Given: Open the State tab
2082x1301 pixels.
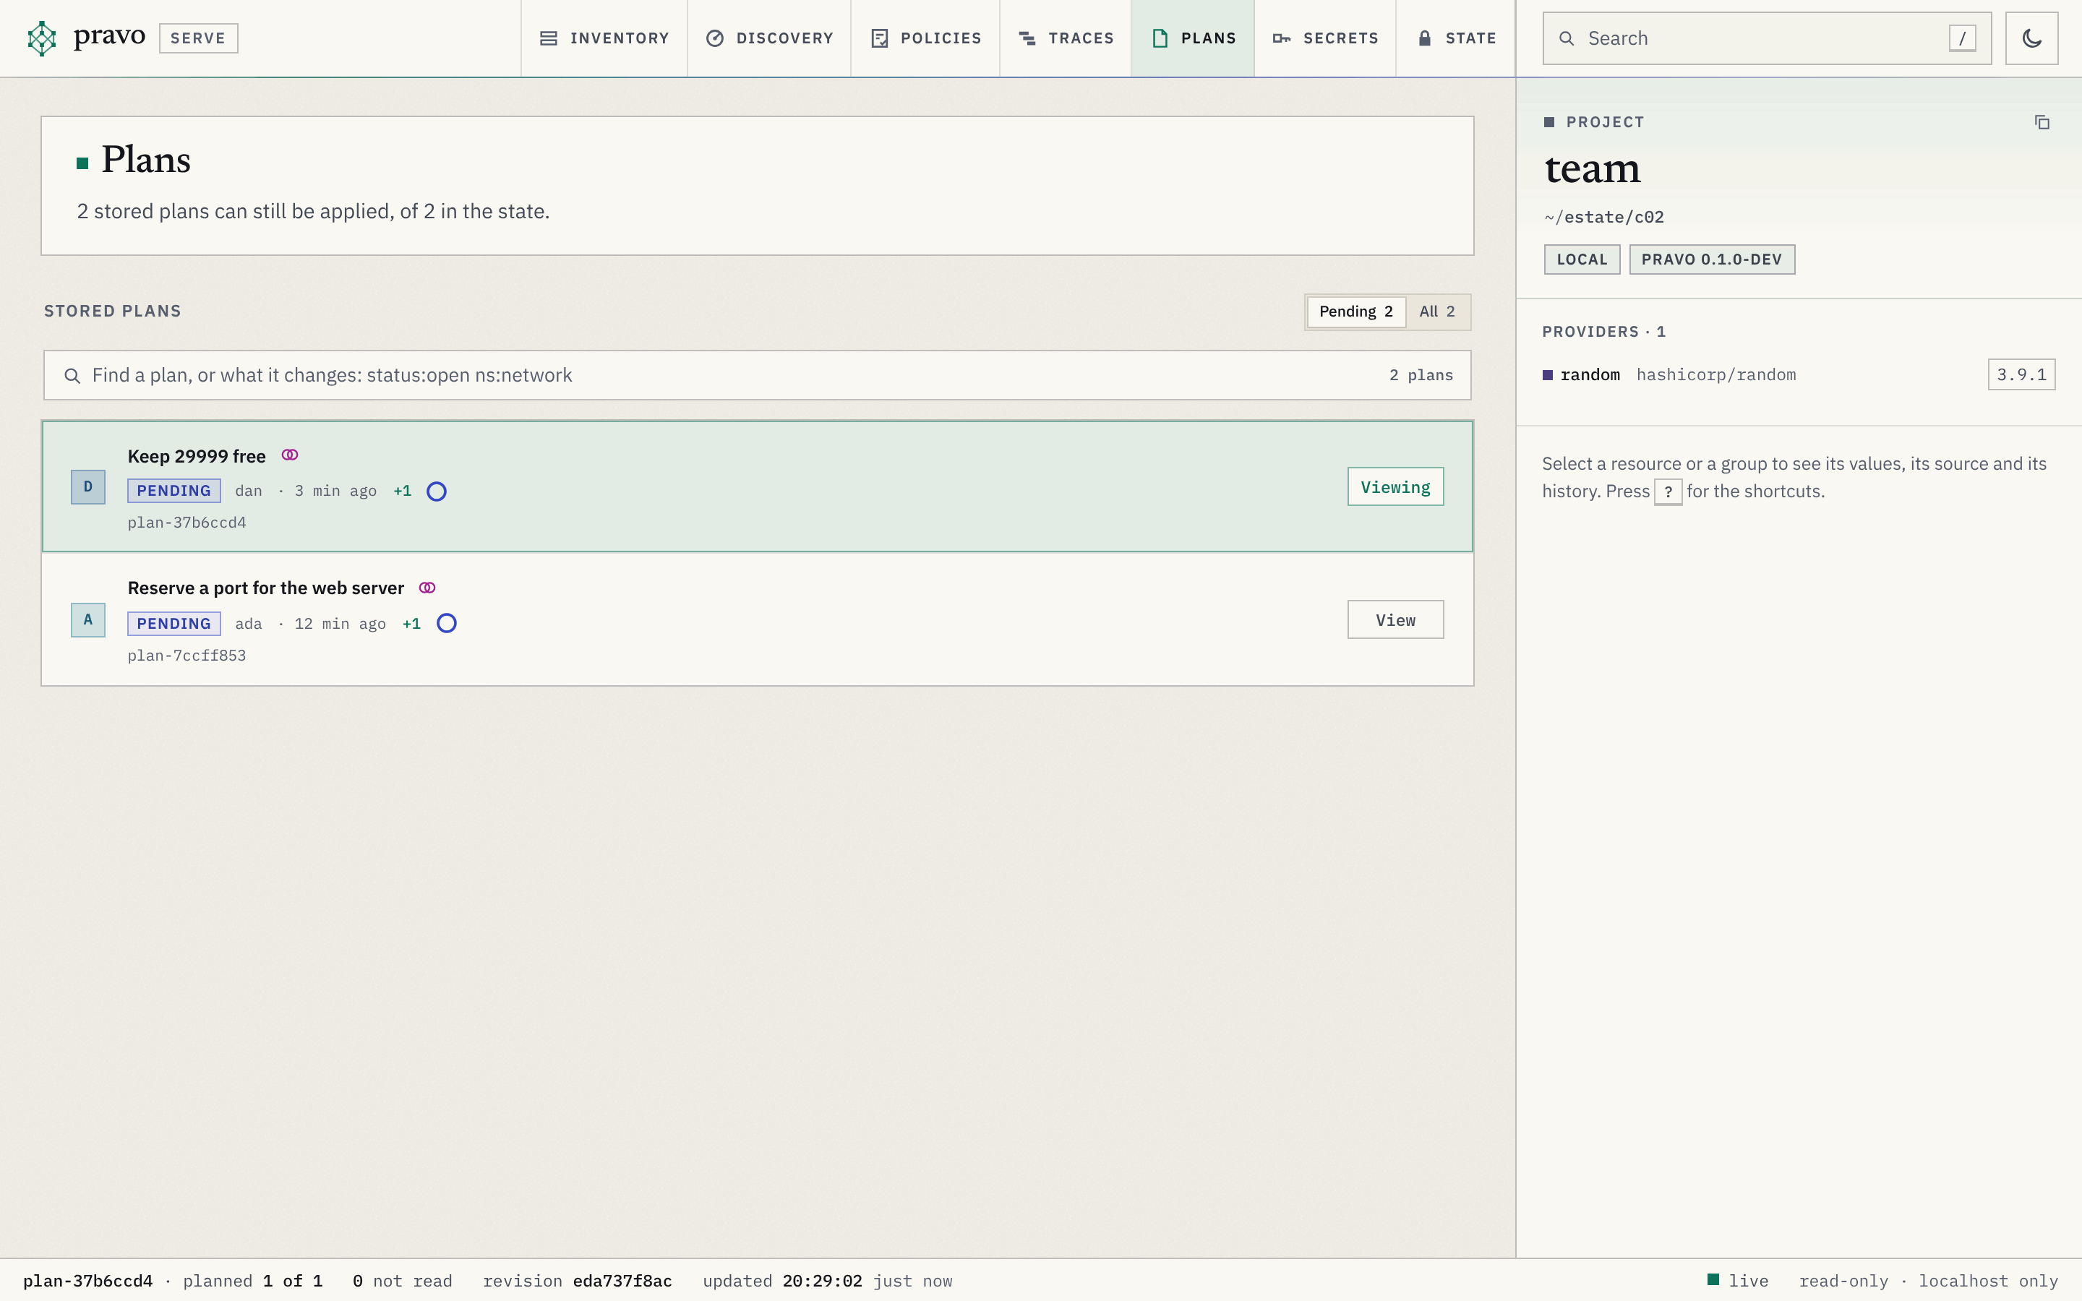Looking at the screenshot, I should [x=1456, y=39].
